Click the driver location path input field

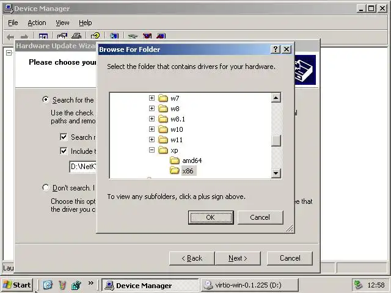(83, 167)
